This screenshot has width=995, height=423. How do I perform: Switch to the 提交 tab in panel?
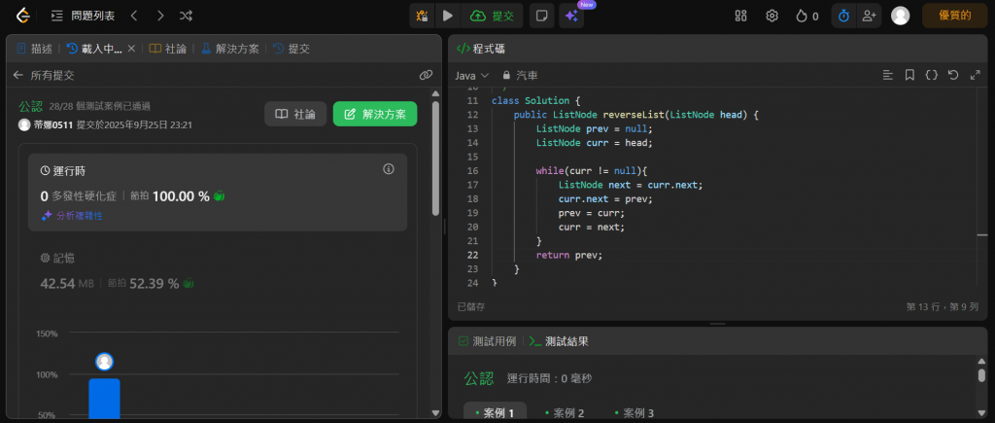point(292,49)
